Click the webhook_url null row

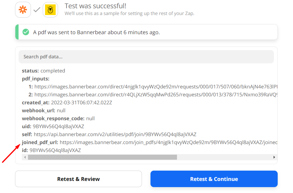(44, 110)
